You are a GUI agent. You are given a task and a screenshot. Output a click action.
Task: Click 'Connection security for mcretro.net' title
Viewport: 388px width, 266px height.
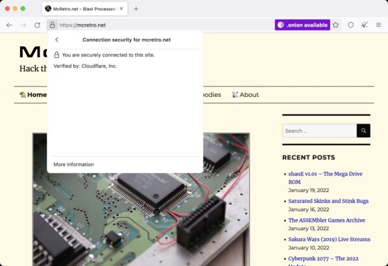(x=127, y=40)
